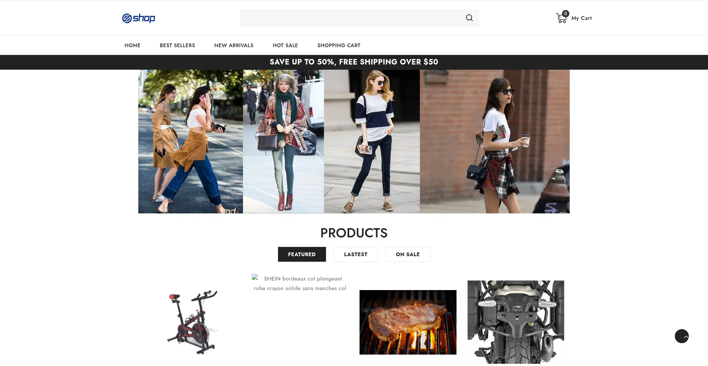The image size is (708, 366).
Task: Select the ON SALE products tab
Action: tap(407, 254)
